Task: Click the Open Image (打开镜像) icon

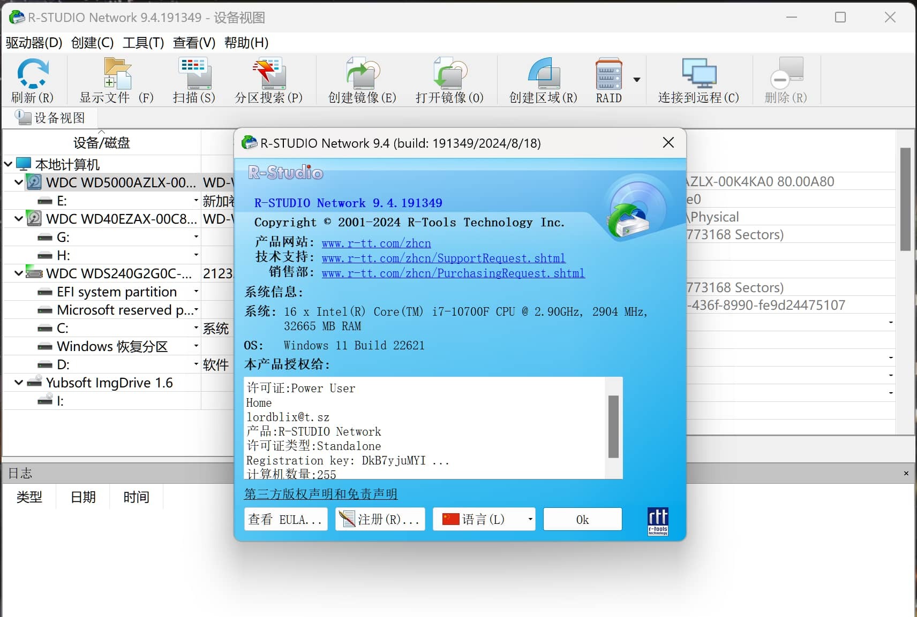Action: pos(450,74)
